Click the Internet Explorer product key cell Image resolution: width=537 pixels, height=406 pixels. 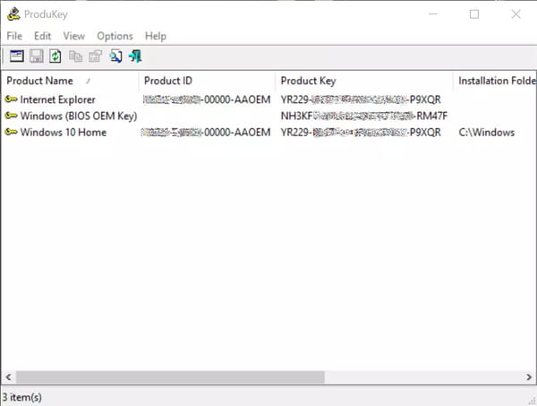pos(361,99)
